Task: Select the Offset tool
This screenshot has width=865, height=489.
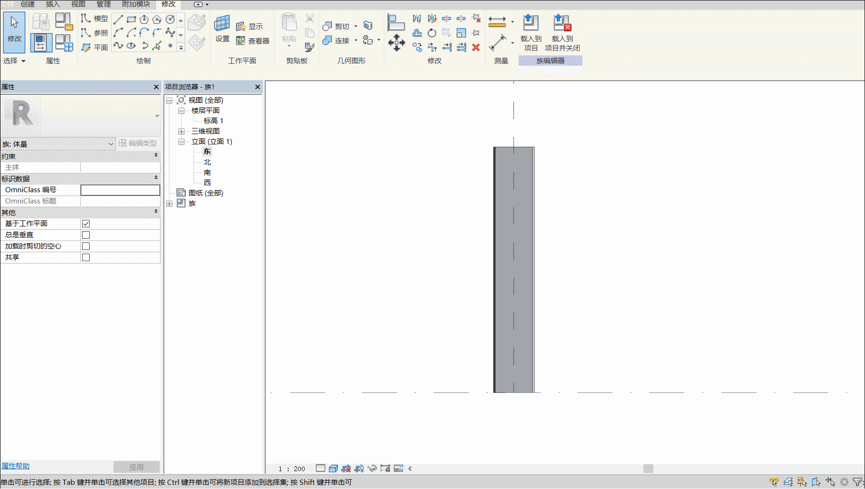Action: coord(417,33)
